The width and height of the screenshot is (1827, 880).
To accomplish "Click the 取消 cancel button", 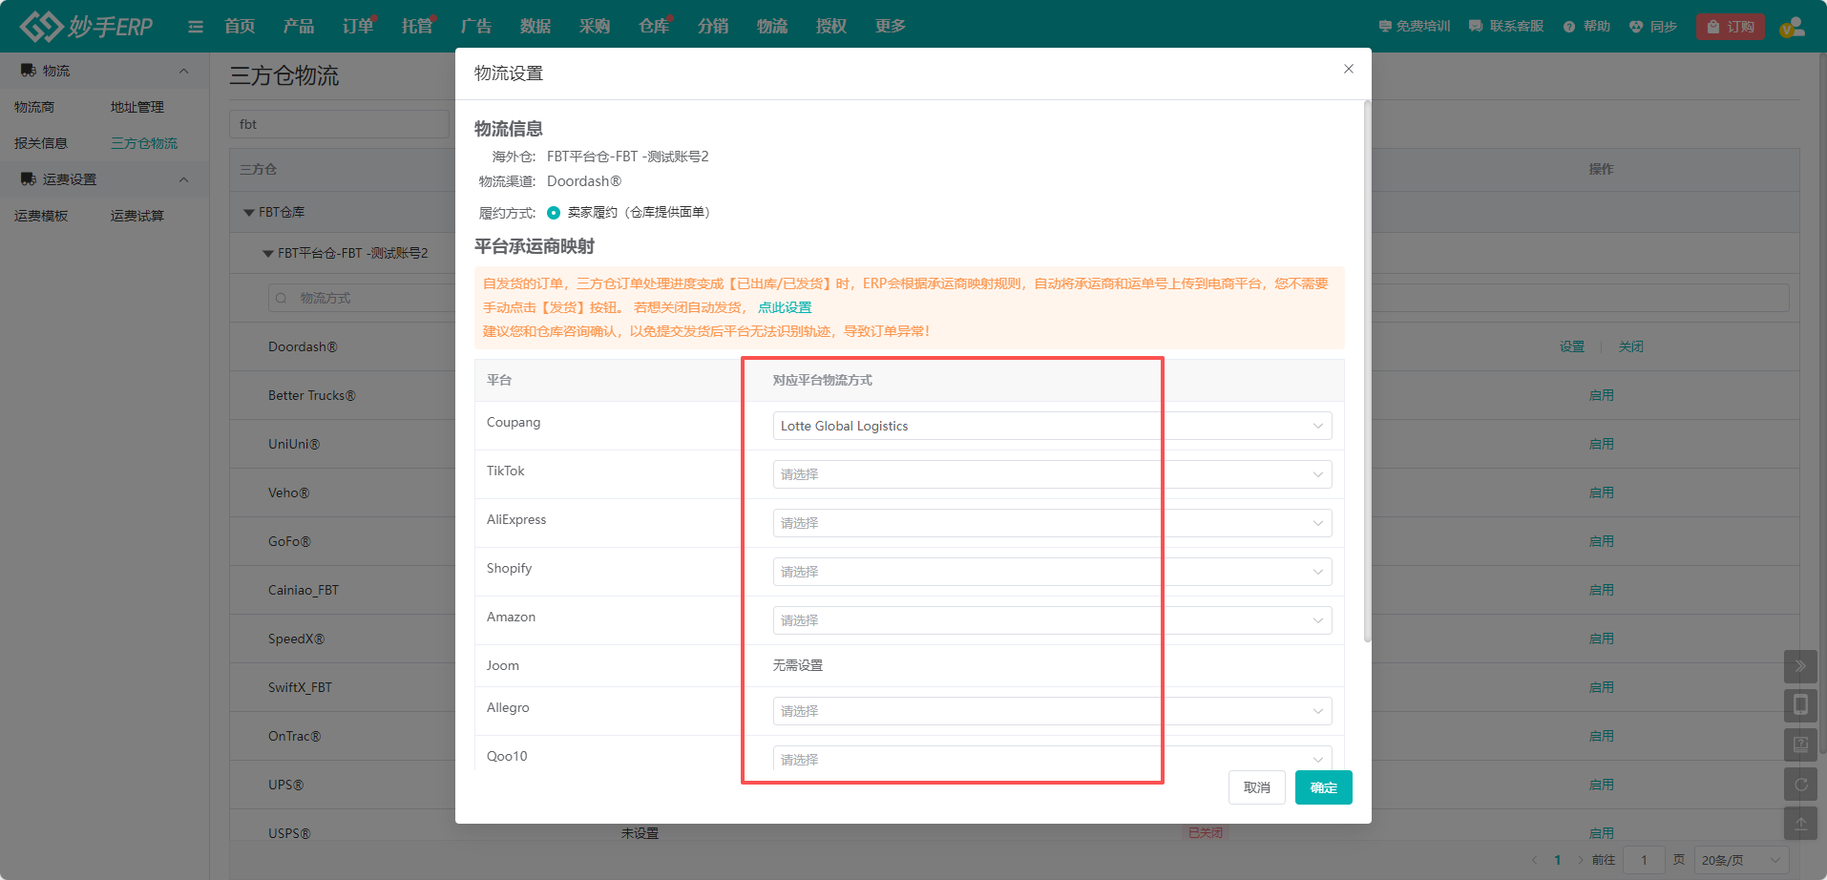I will point(1256,787).
